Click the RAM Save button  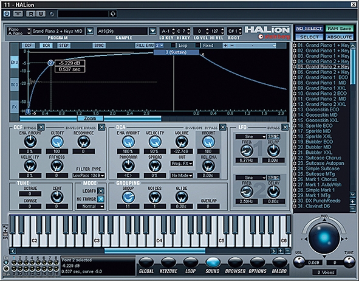[340, 29]
